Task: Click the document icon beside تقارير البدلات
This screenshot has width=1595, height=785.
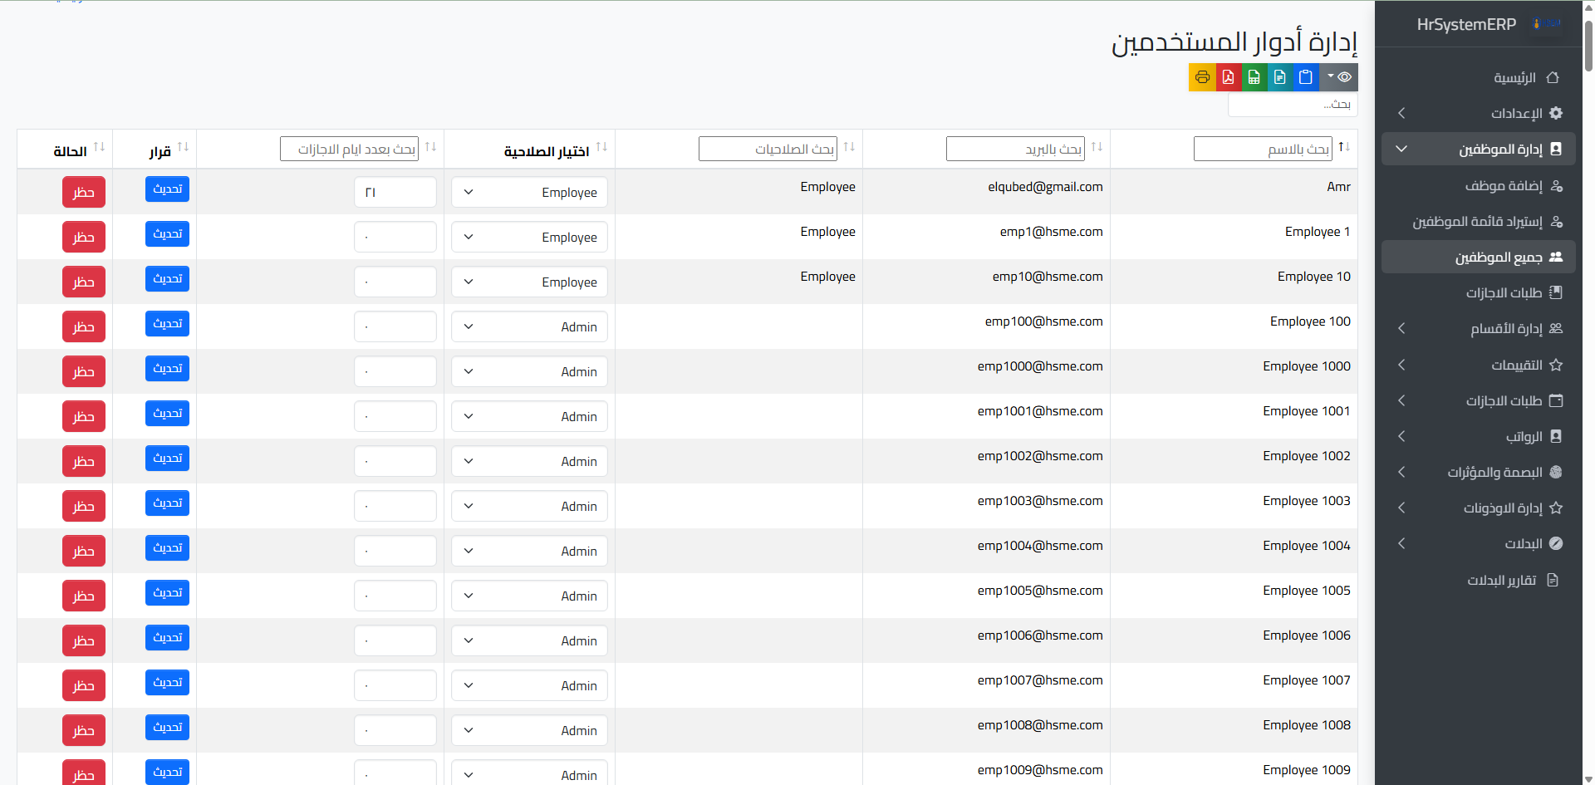Action: click(1552, 580)
